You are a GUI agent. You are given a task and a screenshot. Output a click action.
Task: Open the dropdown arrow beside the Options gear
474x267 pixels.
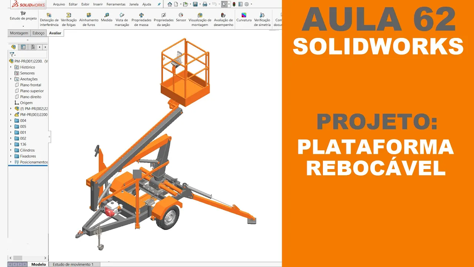[x=251, y=4]
